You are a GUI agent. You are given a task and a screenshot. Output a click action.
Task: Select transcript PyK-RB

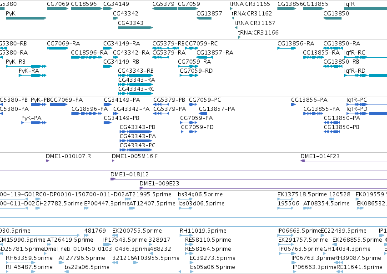pyautogui.click(x=26, y=66)
